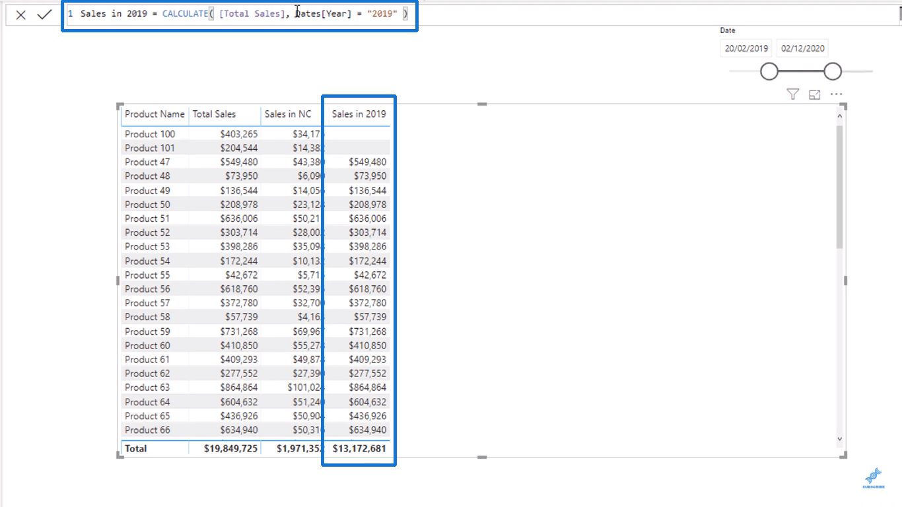902x507 pixels.
Task: Click the Date slicer title
Action: 728,30
